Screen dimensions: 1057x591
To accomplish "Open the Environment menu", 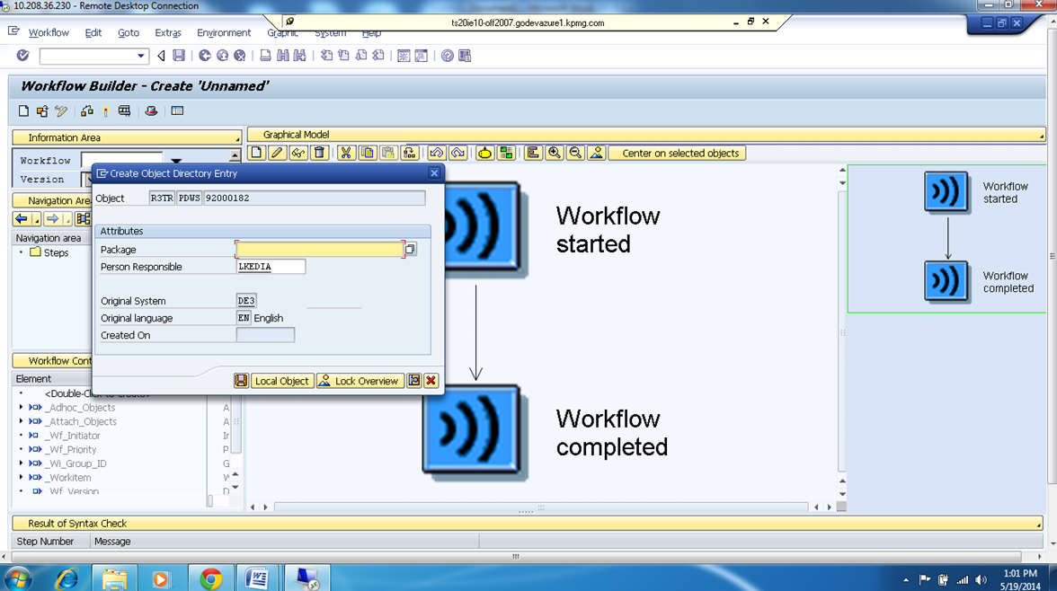I will [223, 32].
